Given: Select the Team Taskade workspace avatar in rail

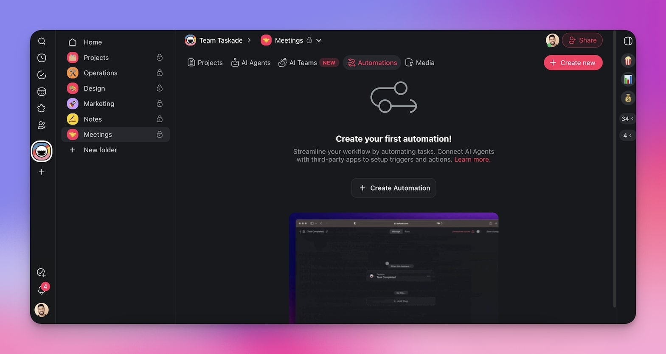Looking at the screenshot, I should pos(42,152).
